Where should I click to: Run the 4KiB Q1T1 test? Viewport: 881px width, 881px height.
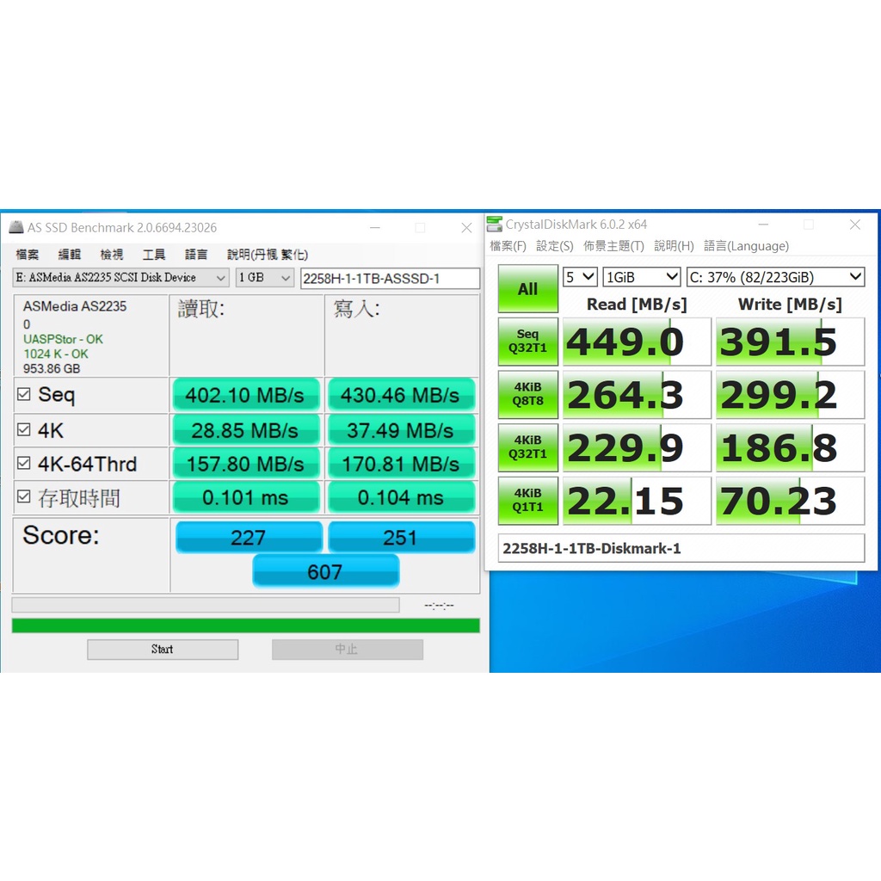527,501
